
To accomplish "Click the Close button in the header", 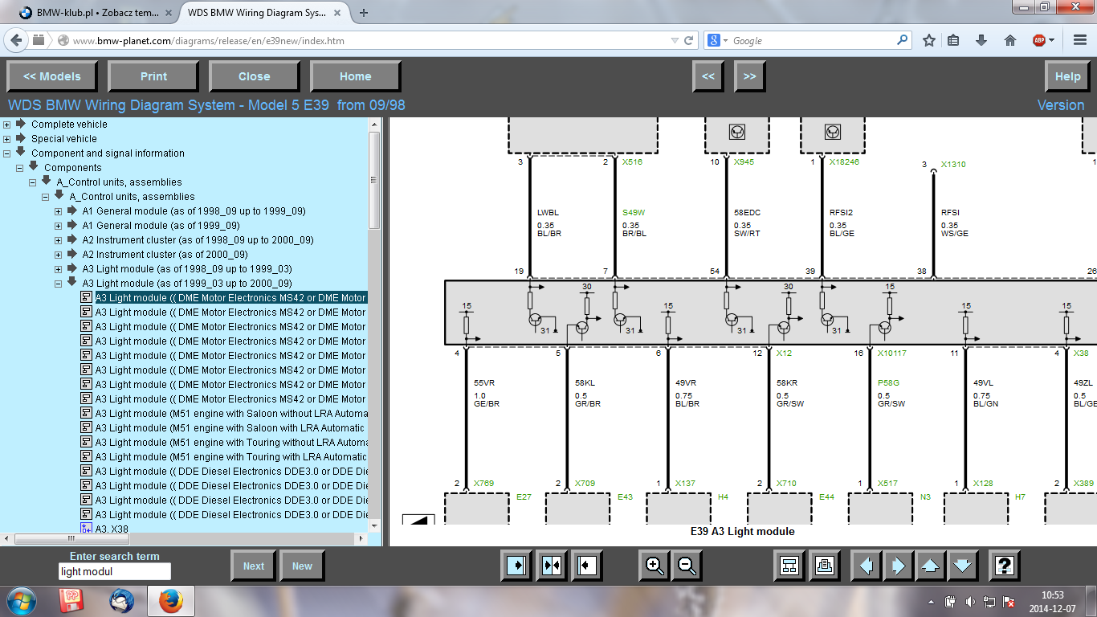I will point(255,76).
